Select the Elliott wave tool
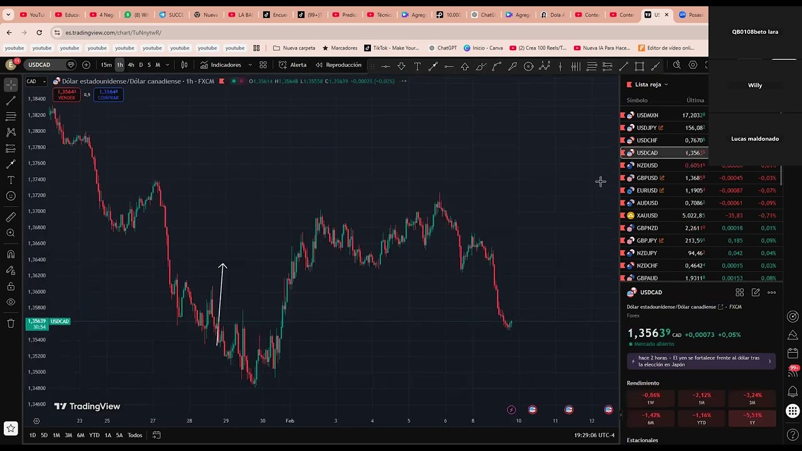The height and width of the screenshot is (451, 802). tap(544, 66)
